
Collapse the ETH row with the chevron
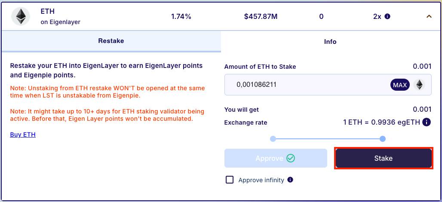pos(429,17)
